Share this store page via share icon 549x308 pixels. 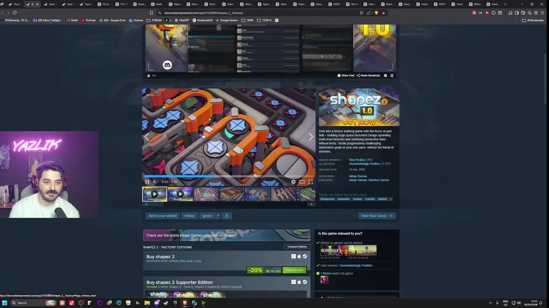[x=226, y=216]
